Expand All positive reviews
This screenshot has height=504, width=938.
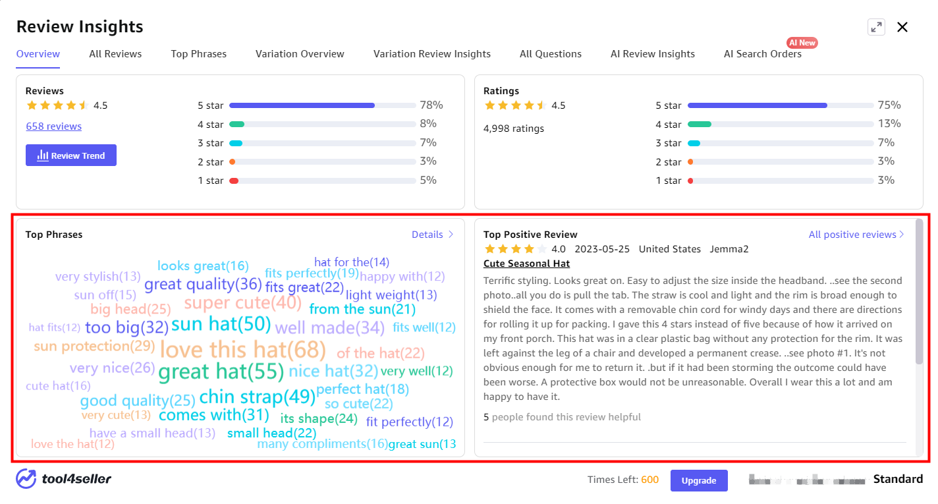point(856,235)
